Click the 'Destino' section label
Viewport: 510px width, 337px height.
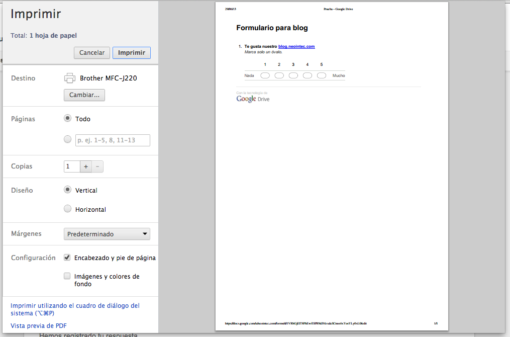[x=23, y=78]
